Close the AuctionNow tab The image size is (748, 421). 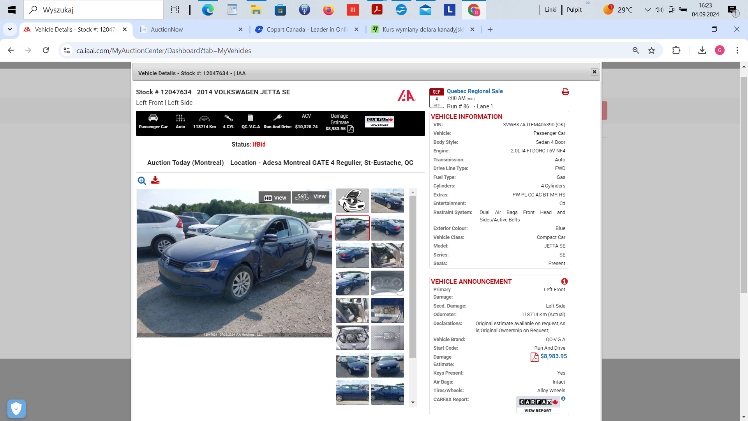pos(240,29)
